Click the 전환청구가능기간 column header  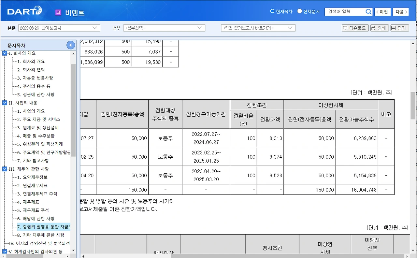(206, 114)
